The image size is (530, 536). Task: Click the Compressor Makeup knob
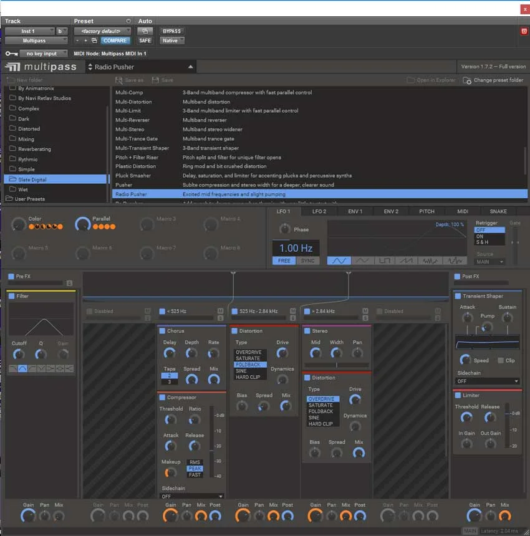(170, 473)
